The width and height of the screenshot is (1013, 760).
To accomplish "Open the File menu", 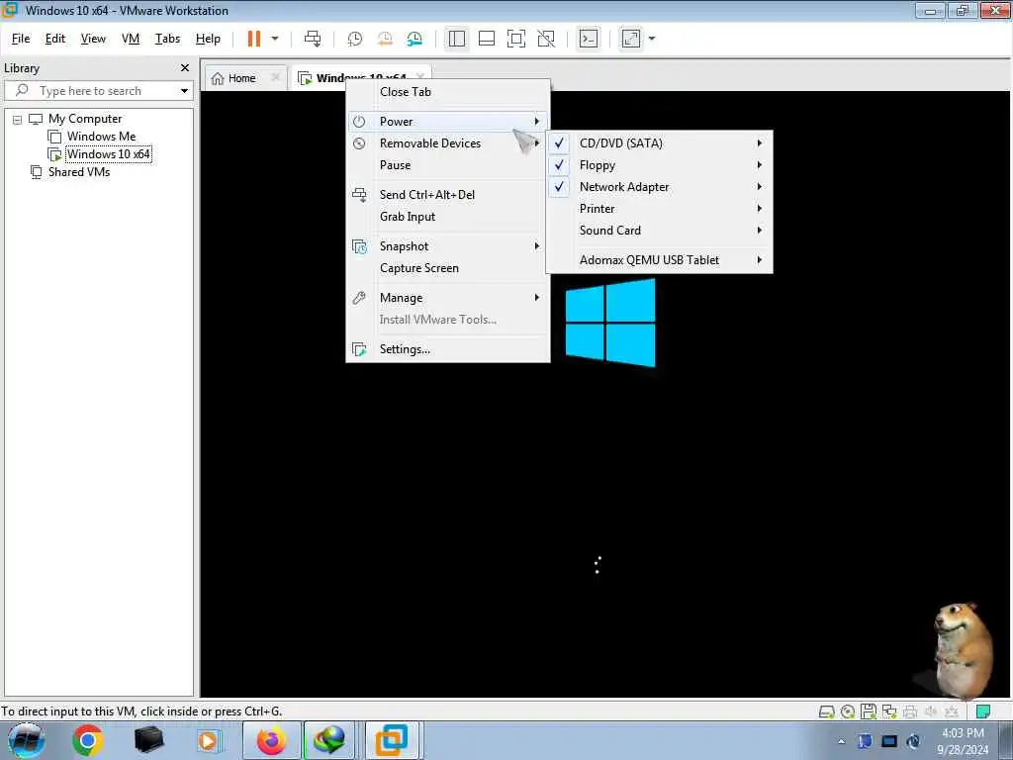I will pyautogui.click(x=21, y=39).
